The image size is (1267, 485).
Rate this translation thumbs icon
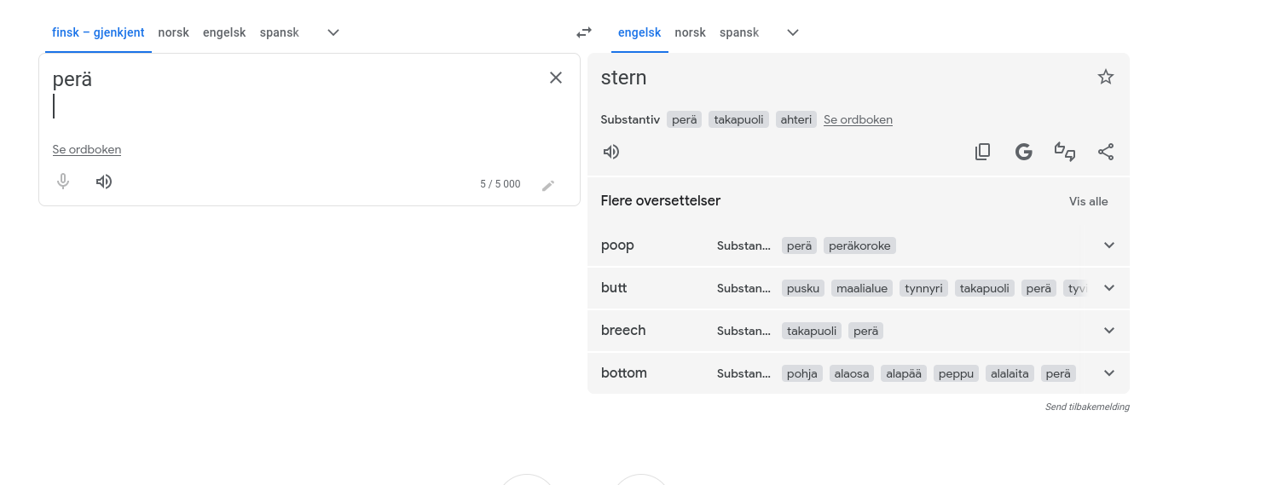click(1065, 152)
